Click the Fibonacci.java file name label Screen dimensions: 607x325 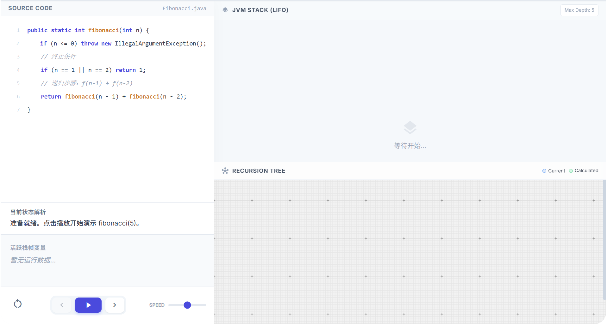point(184,9)
